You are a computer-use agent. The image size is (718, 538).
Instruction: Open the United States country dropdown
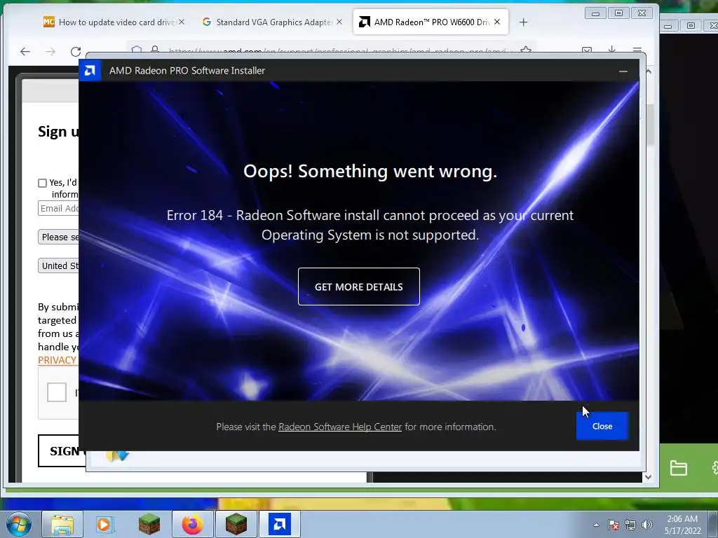59,265
